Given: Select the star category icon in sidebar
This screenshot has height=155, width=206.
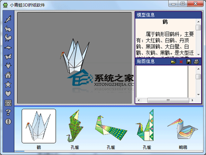Looking at the screenshot, I should (x=8, y=84).
